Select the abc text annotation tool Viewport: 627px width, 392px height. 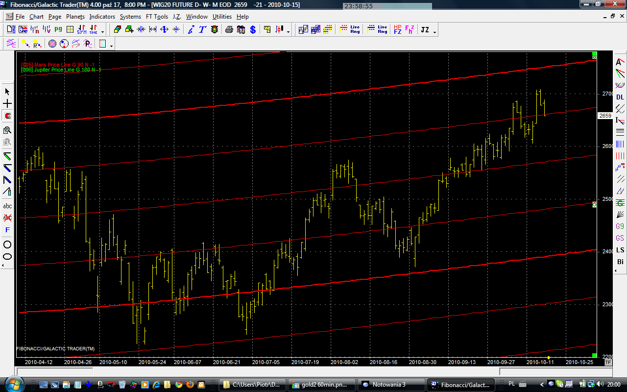7,206
